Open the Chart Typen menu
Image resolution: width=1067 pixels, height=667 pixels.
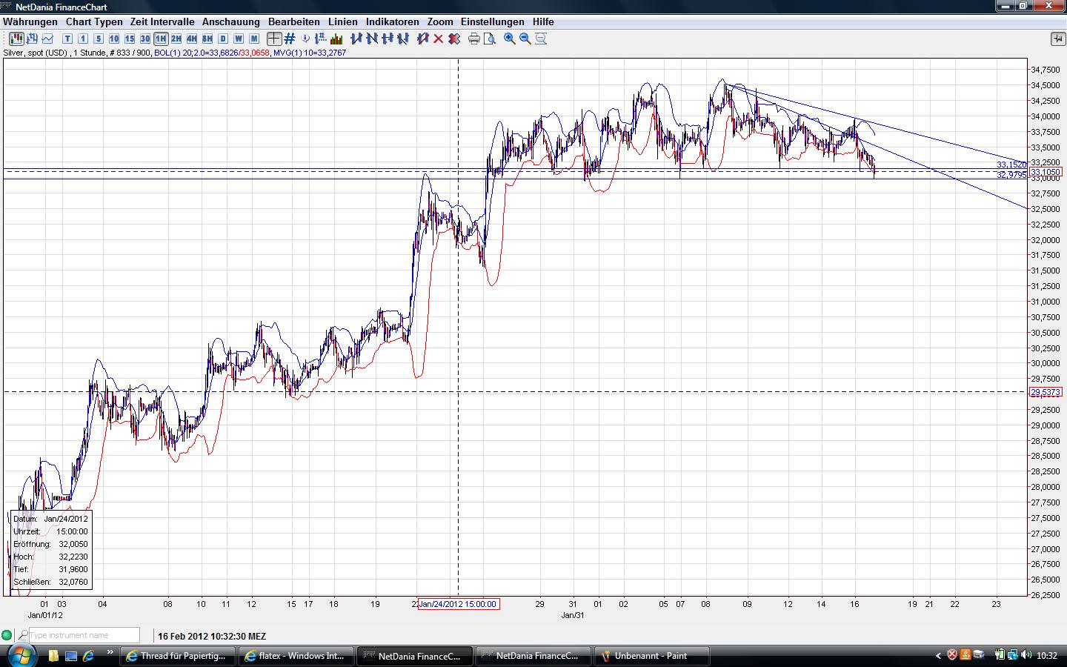pyautogui.click(x=94, y=21)
